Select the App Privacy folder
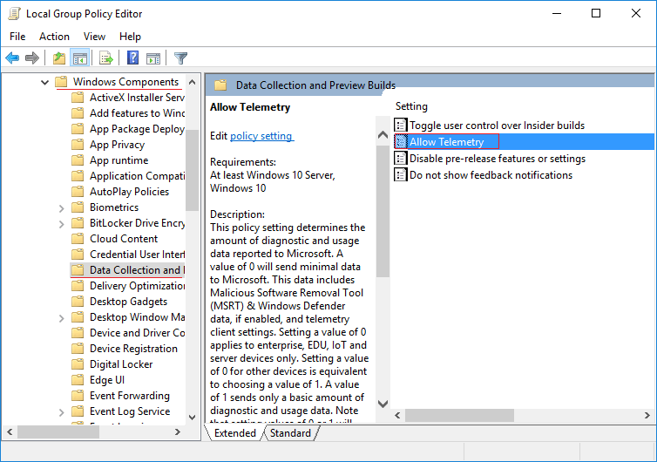Viewport: 657px width, 462px height. pos(117,145)
